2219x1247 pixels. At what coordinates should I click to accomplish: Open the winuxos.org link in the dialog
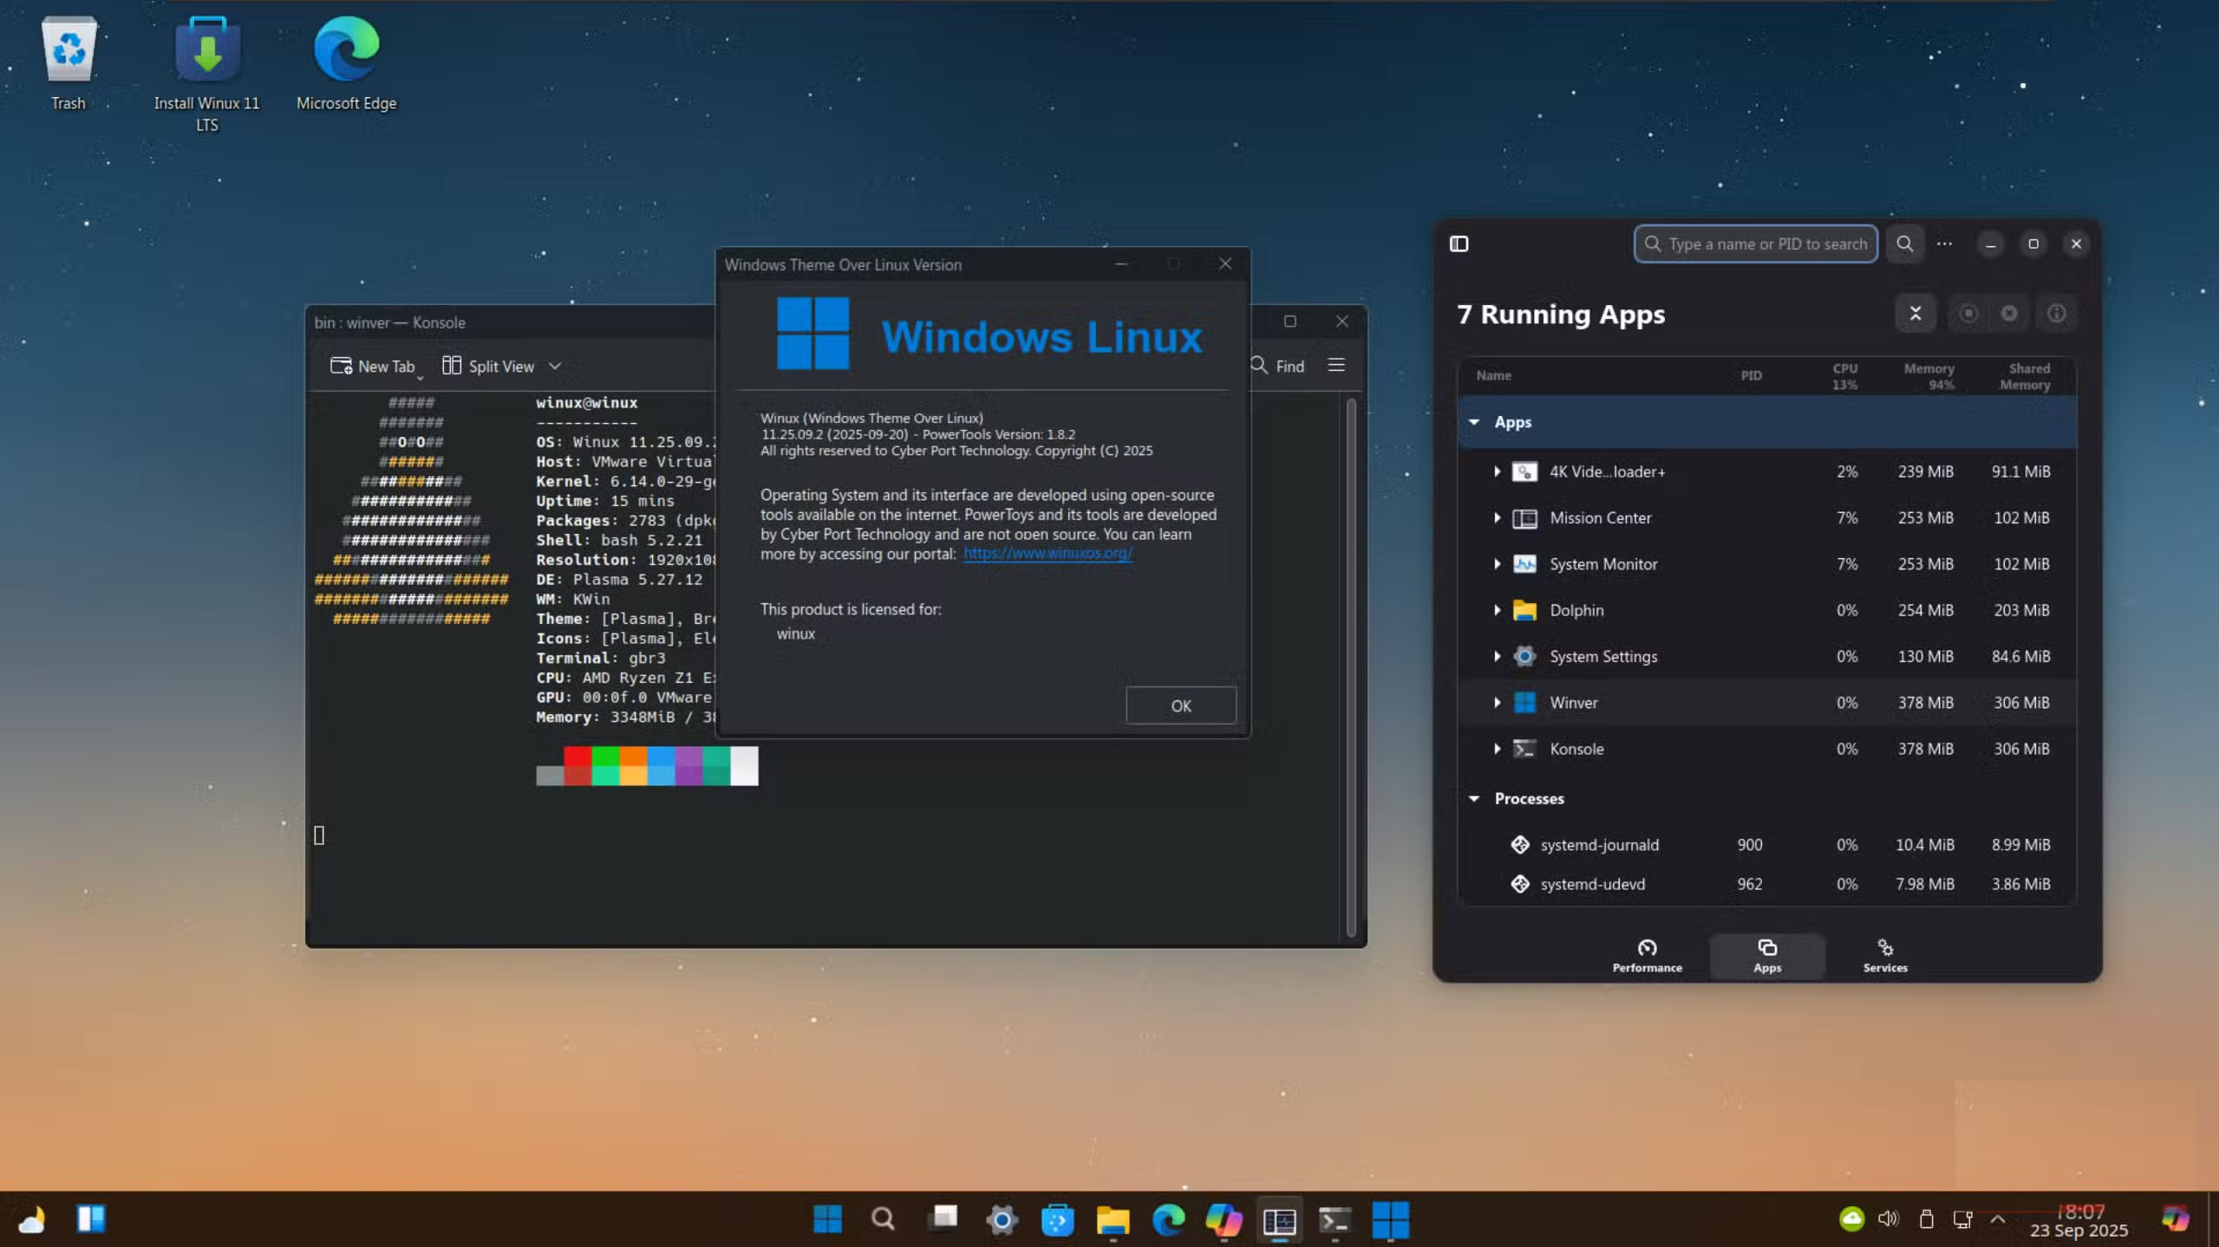[1047, 554]
